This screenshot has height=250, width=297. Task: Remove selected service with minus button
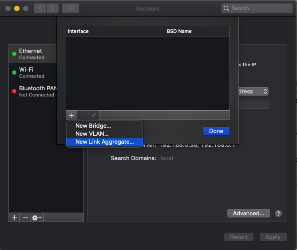25,218
